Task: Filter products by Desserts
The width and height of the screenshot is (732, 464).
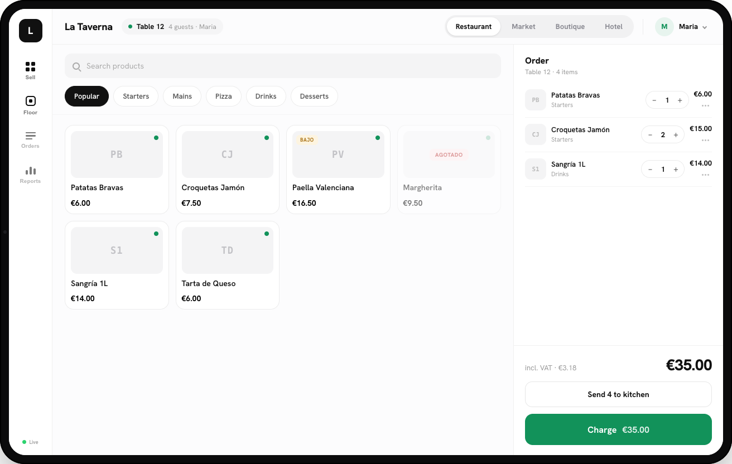Action: point(314,96)
